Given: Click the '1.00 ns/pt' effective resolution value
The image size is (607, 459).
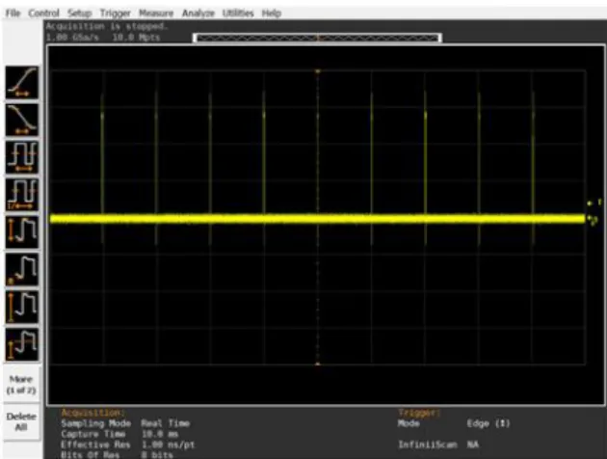Looking at the screenshot, I should coord(168,445).
